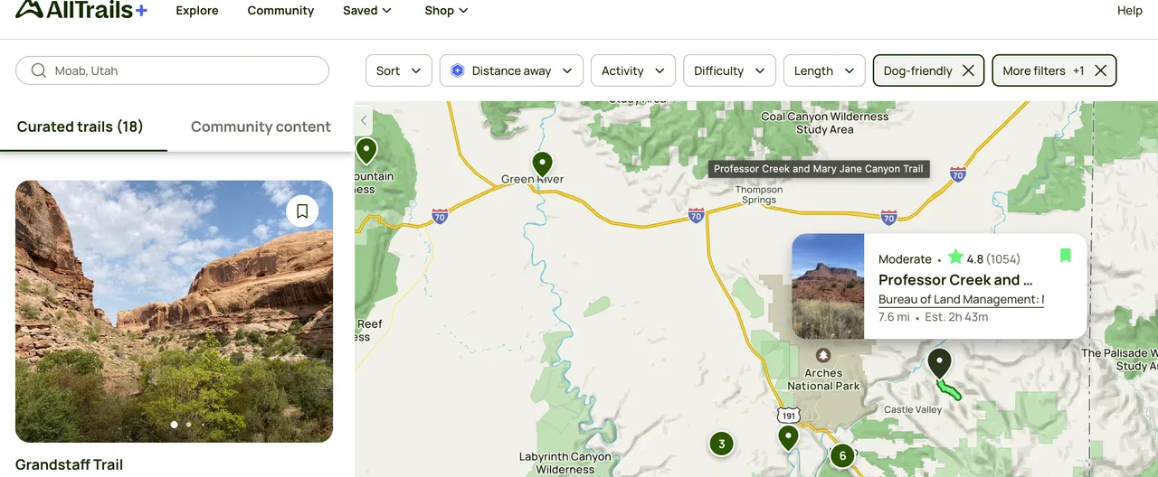Viewport: 1158px width, 477px height.
Task: Select the map cluster marker labeled 6
Action: click(842, 455)
